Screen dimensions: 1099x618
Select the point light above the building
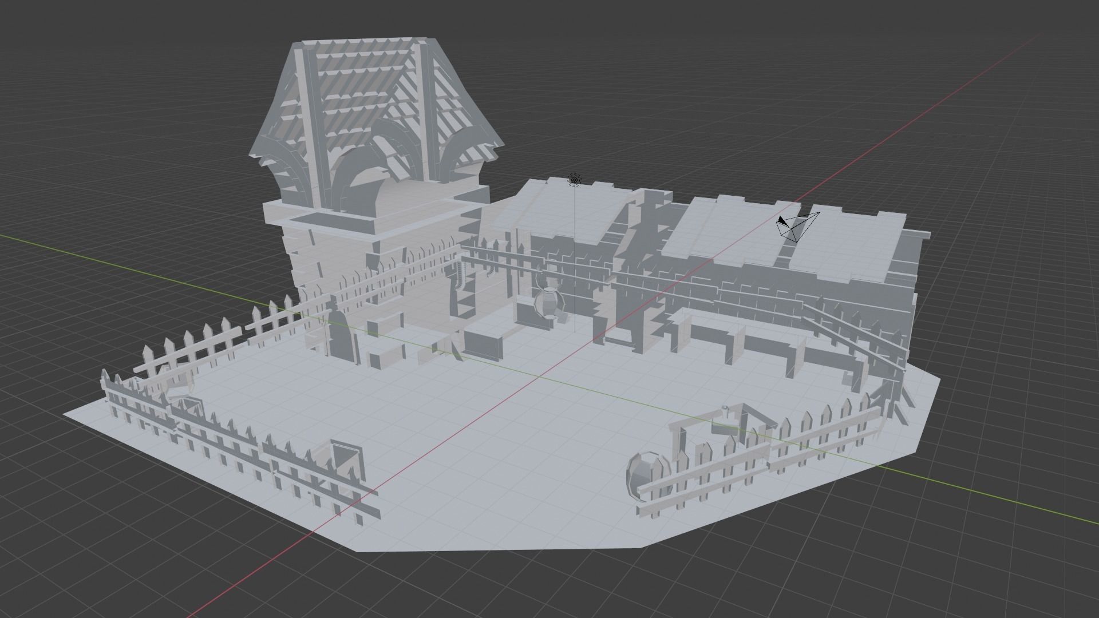point(574,180)
